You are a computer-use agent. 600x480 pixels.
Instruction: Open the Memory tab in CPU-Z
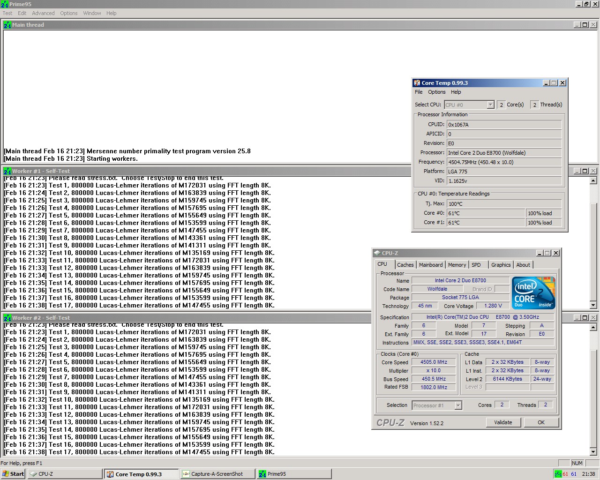click(457, 265)
